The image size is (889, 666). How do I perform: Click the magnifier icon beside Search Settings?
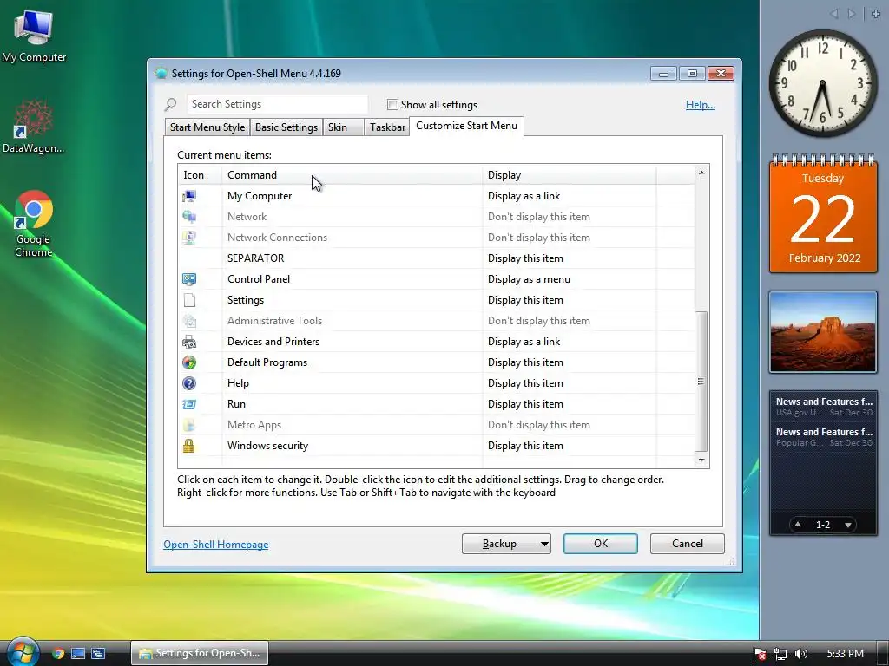(x=171, y=105)
